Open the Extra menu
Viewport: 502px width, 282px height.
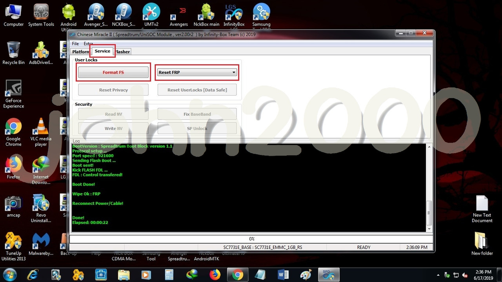click(88, 44)
